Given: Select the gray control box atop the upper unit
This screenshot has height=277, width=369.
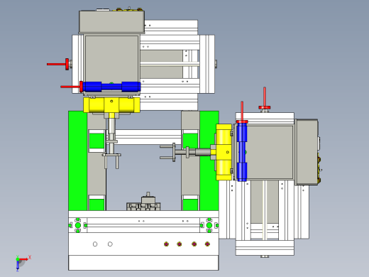Looking at the screenshot, I should click(111, 21).
